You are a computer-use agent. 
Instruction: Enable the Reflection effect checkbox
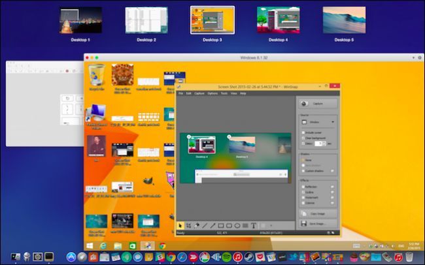click(x=303, y=187)
